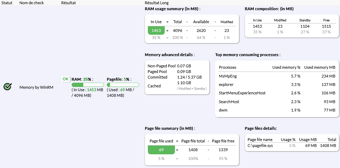Click the green OK status badge
The width and height of the screenshot is (340, 168).
click(x=65, y=79)
